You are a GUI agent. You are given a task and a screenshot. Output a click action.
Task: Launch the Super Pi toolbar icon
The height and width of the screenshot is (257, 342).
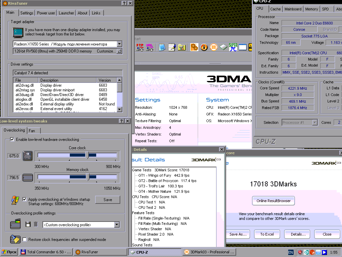(x=233, y=47)
